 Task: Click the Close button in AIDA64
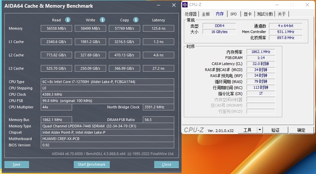[x=166, y=164]
